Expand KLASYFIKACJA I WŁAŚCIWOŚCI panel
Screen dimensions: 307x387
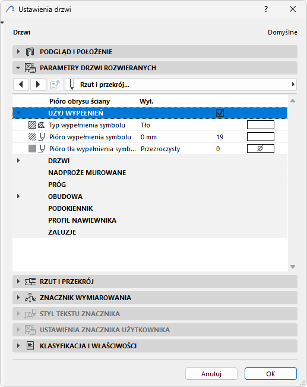coord(18,346)
